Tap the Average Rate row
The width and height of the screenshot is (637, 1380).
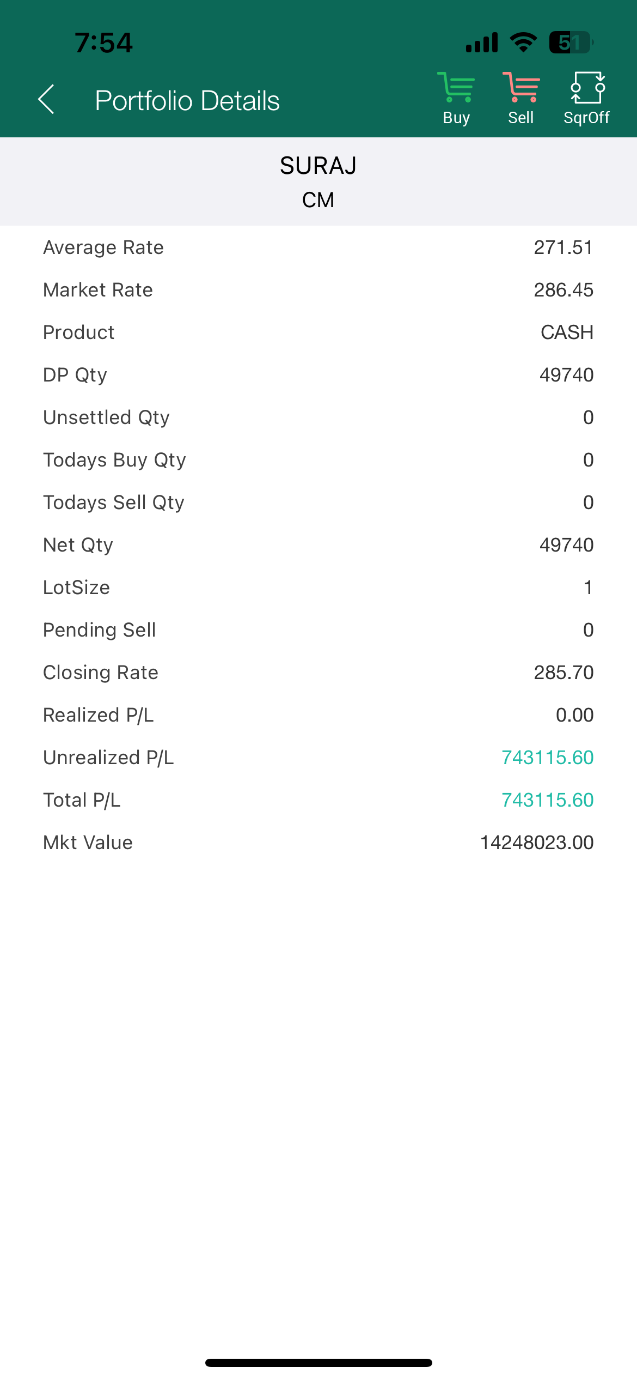(318, 247)
